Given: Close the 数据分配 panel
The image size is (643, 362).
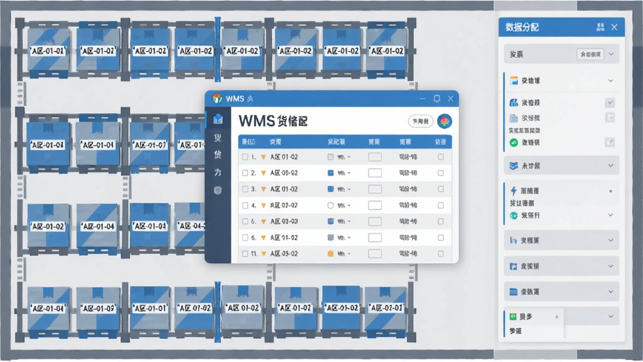Looking at the screenshot, I should coord(614,27).
